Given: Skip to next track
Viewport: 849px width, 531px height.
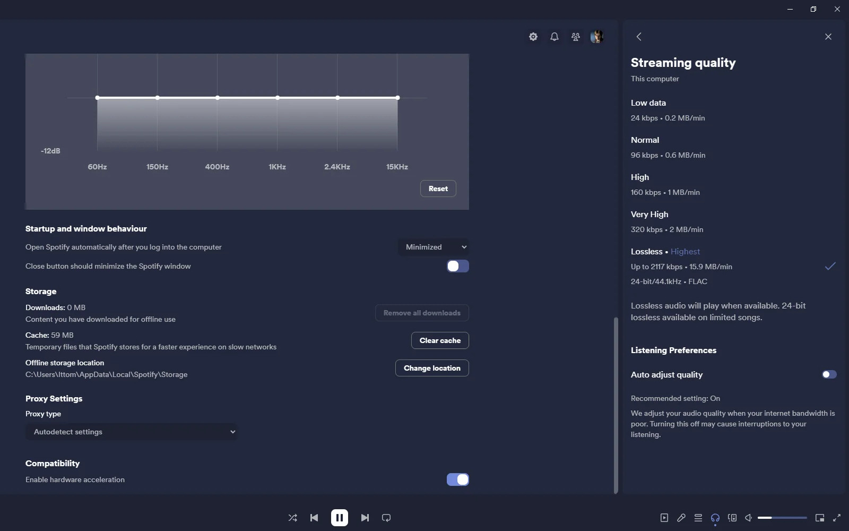Looking at the screenshot, I should pos(365,518).
